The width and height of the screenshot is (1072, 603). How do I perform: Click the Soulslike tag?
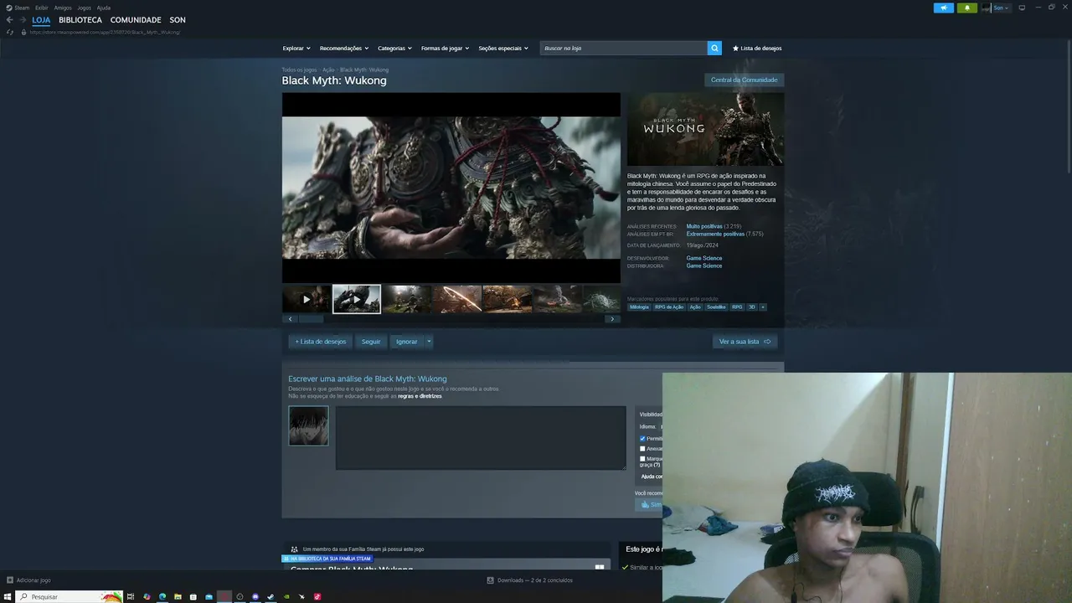click(x=716, y=307)
